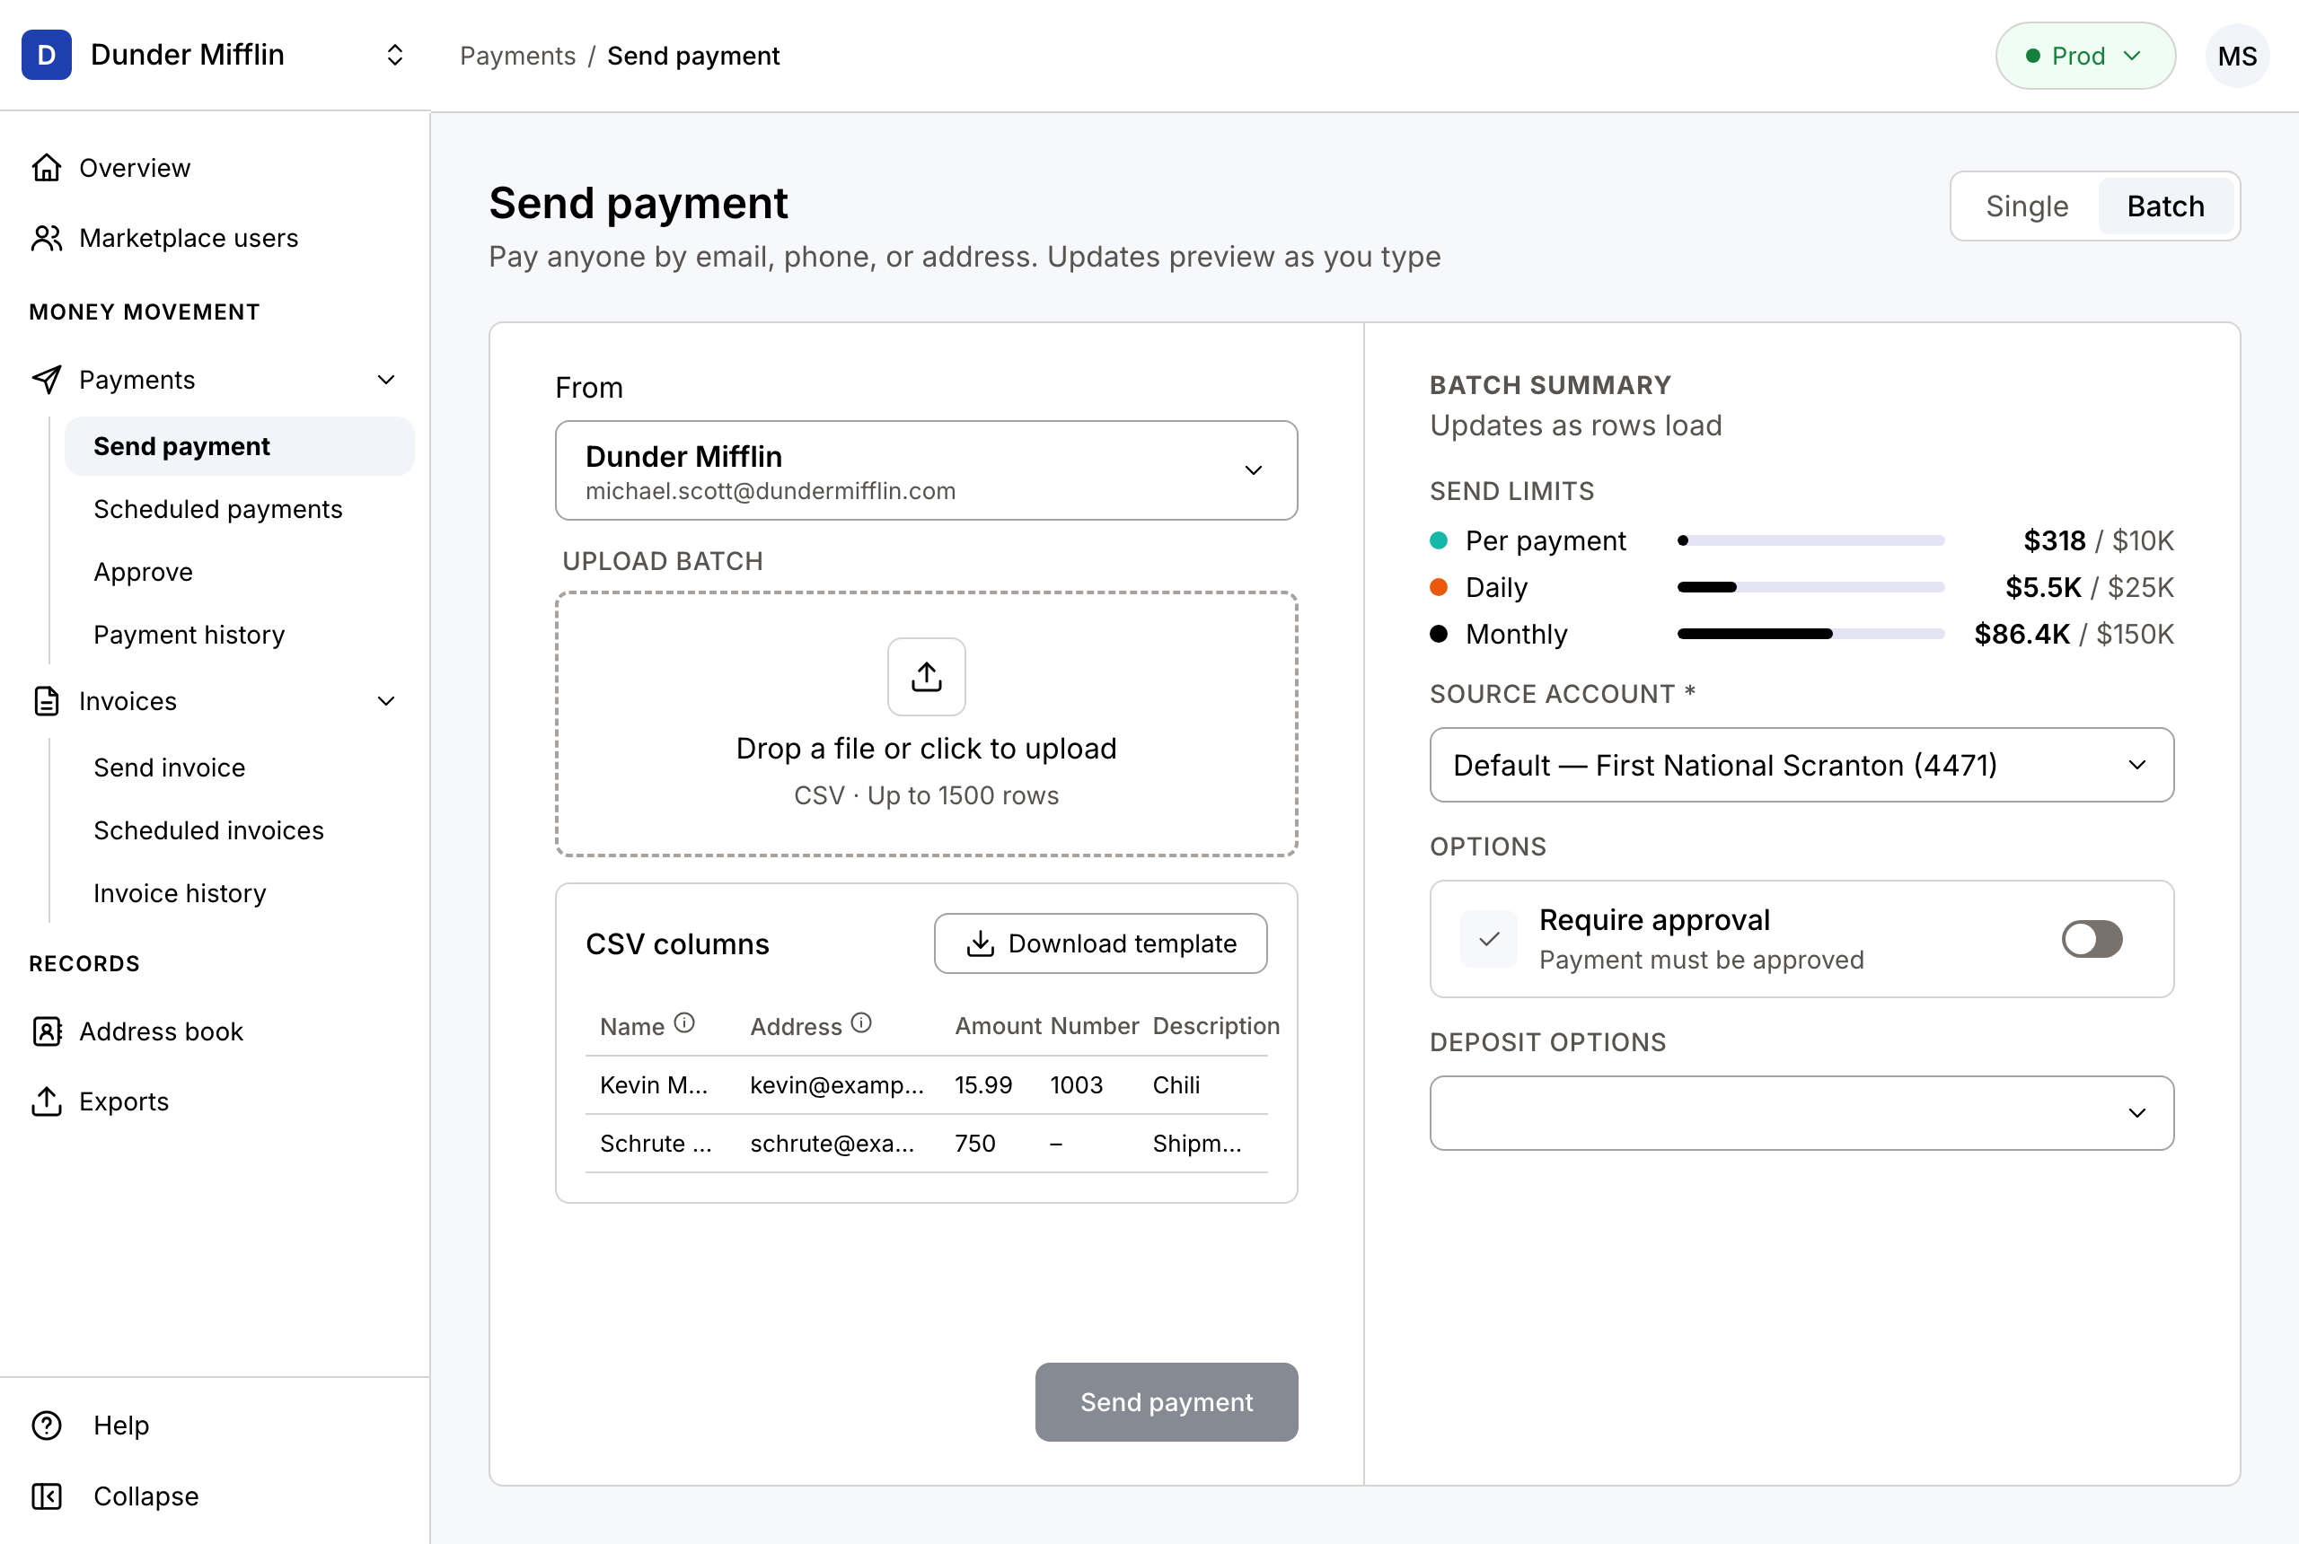Click the Monthly limit progress bar
The height and width of the screenshot is (1544, 2299).
pyautogui.click(x=1810, y=634)
